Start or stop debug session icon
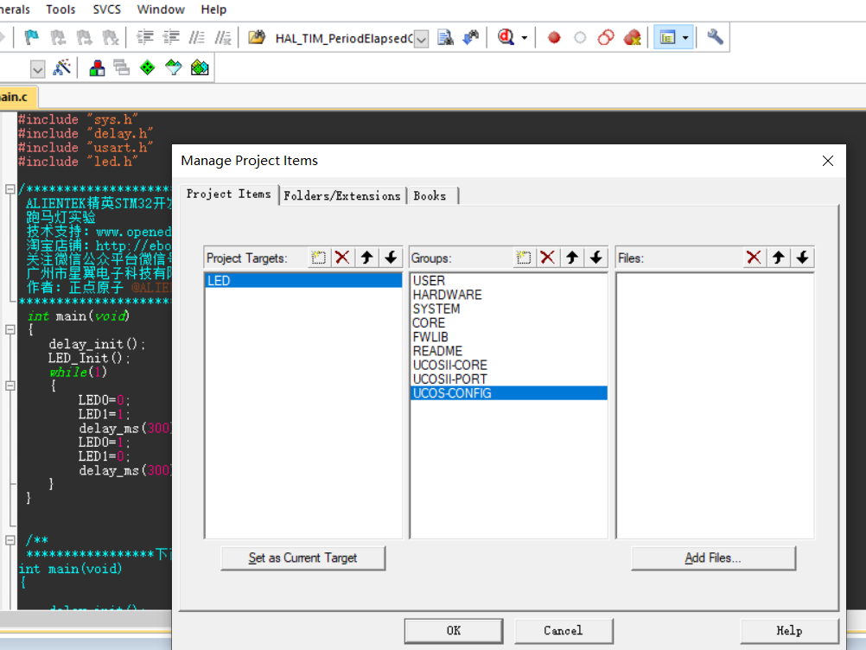The image size is (866, 650). 506,37
